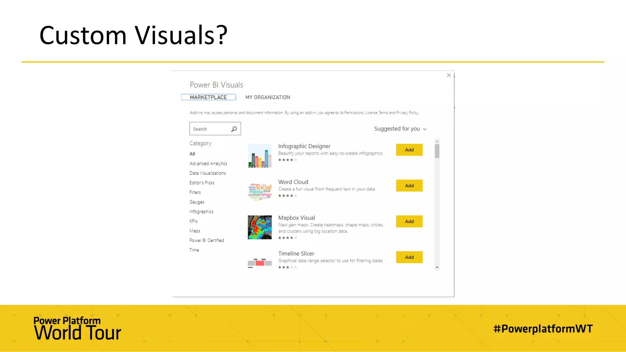Add the Mapbox Visual

coord(409,221)
